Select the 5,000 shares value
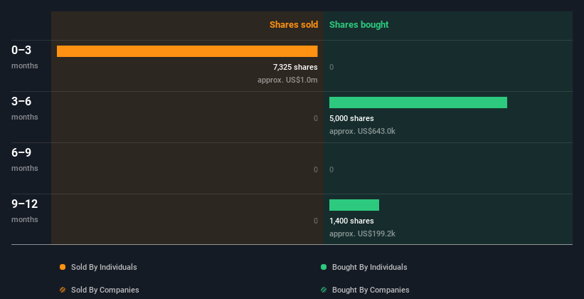 351,119
